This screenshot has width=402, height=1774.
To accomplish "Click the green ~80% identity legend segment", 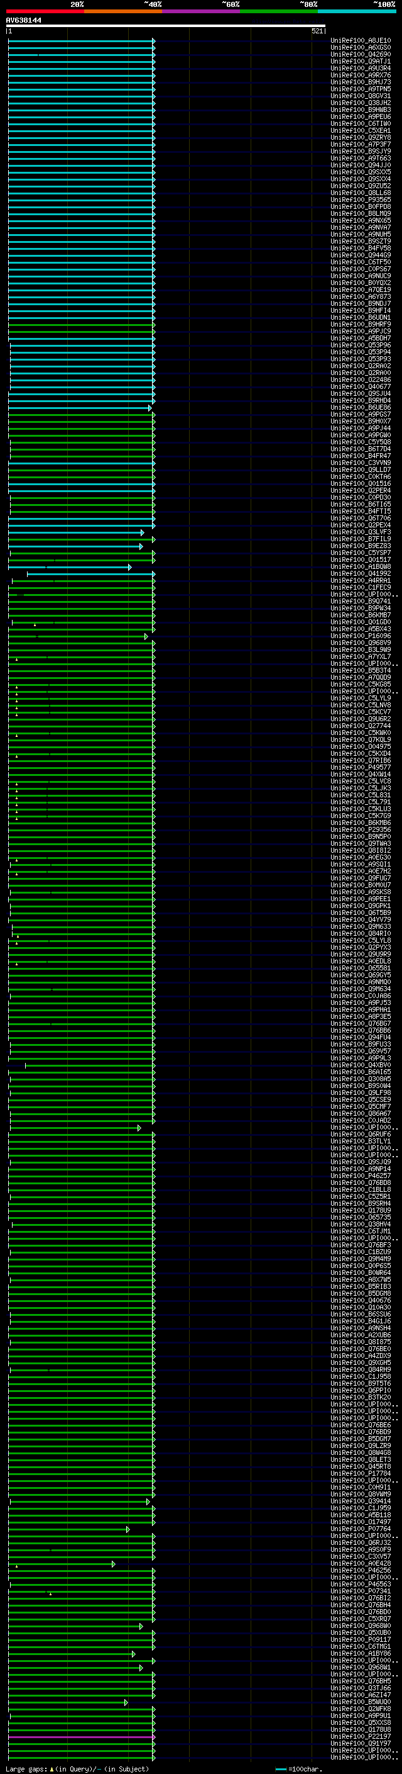I will coord(279,11).
